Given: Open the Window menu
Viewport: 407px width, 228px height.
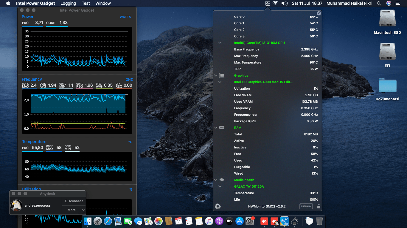Looking at the screenshot, I should (x=103, y=3).
